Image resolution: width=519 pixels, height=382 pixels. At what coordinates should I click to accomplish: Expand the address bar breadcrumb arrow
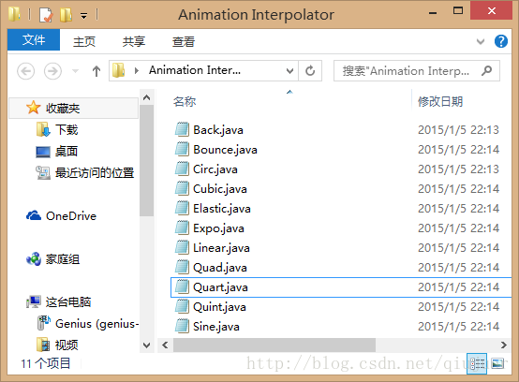pyautogui.click(x=137, y=70)
